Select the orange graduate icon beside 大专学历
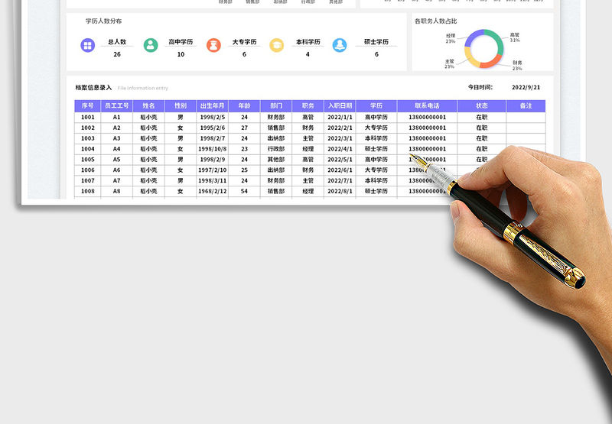Screen dimensions: 612x424 tap(213, 46)
